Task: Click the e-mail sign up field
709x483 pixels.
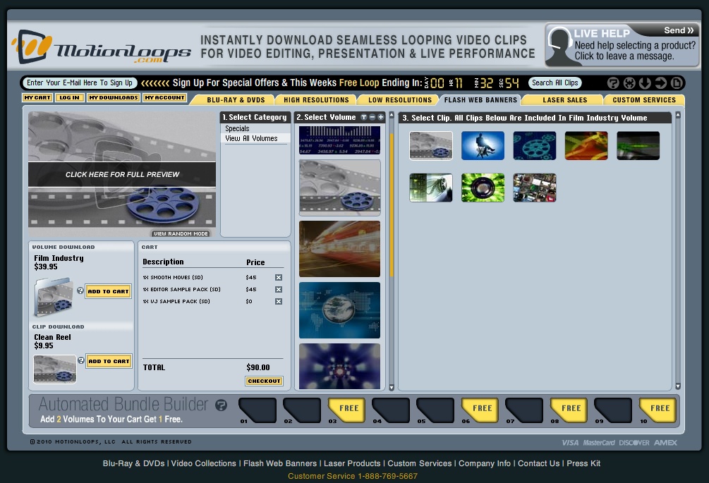Action: (80, 82)
